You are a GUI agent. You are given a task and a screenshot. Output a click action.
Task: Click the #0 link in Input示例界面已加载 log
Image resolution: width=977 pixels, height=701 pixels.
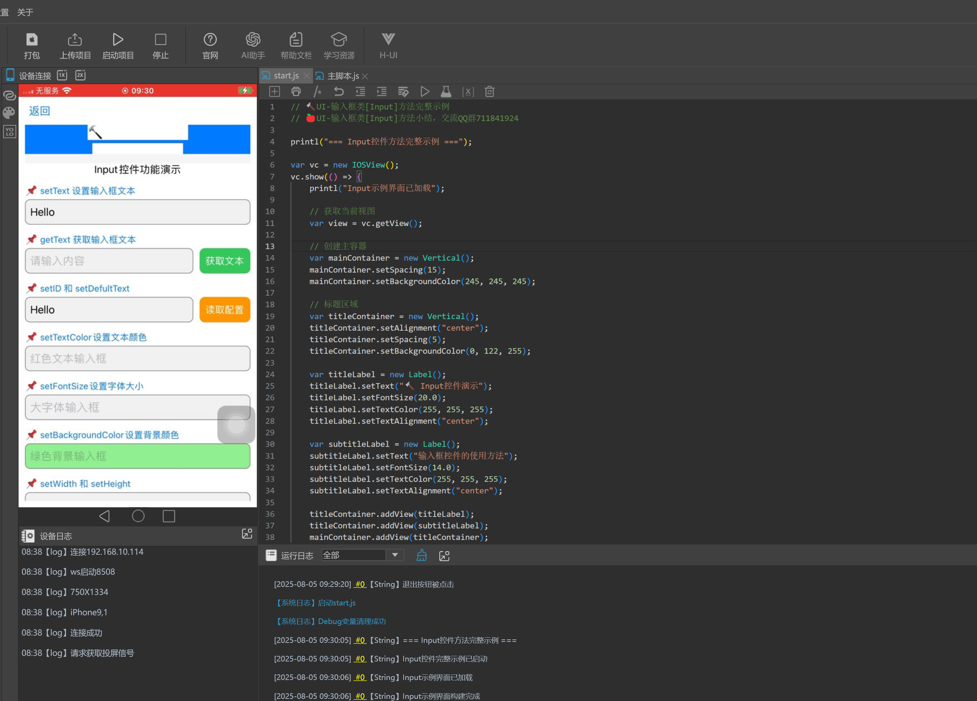click(360, 678)
